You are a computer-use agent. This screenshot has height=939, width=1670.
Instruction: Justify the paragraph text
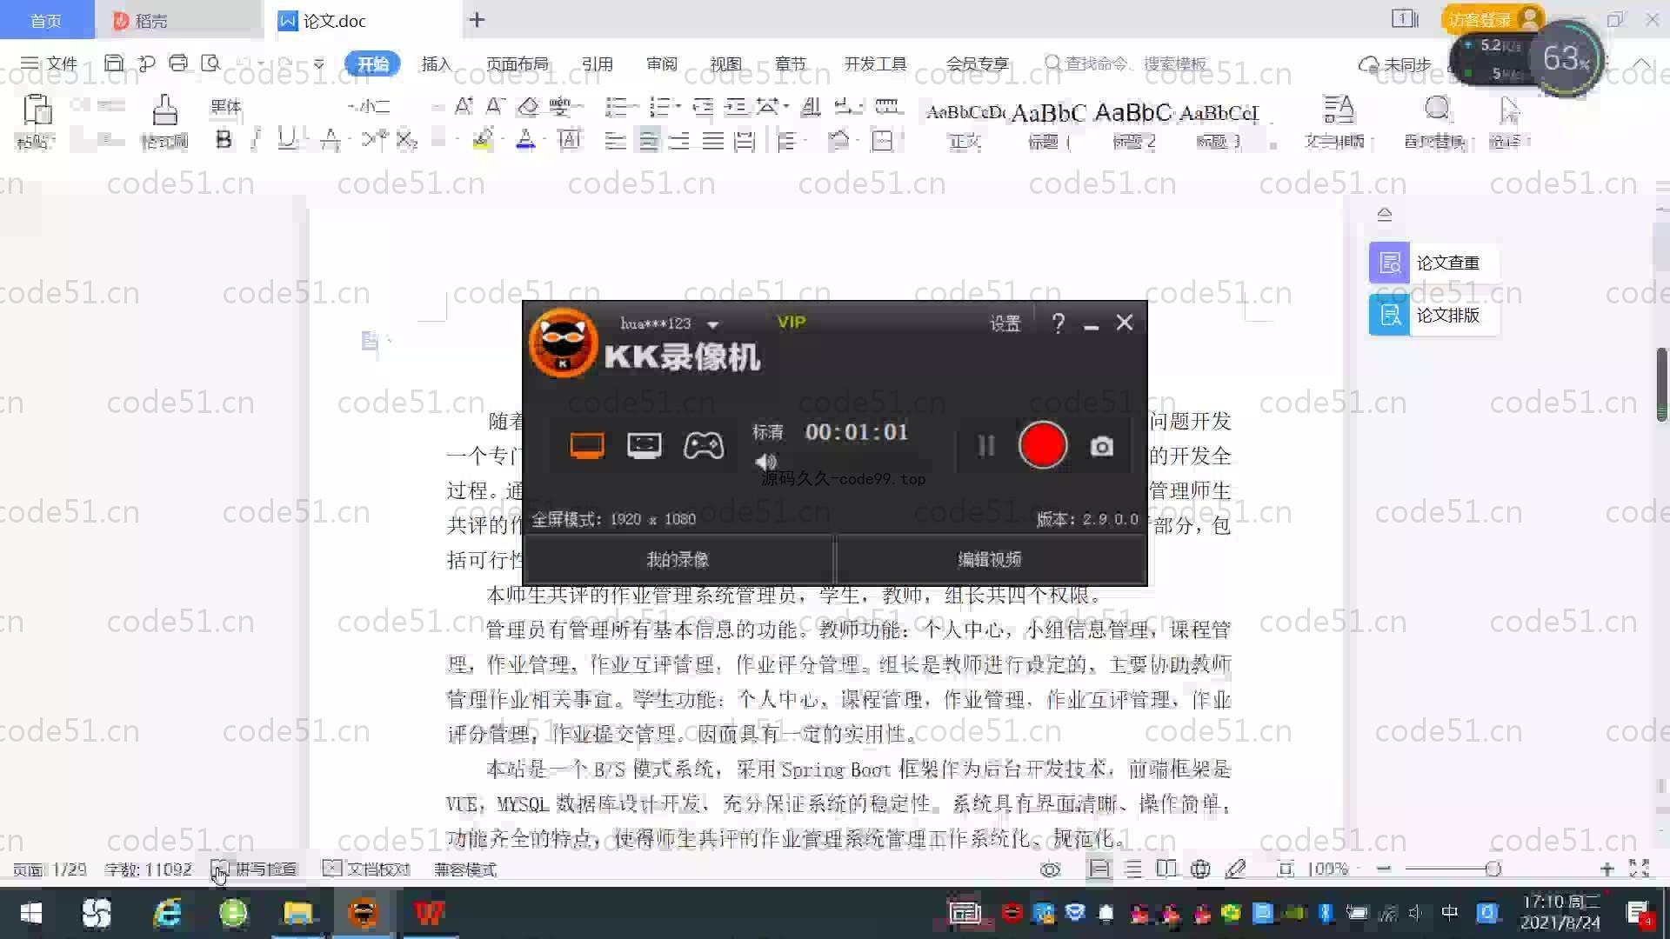coord(712,141)
